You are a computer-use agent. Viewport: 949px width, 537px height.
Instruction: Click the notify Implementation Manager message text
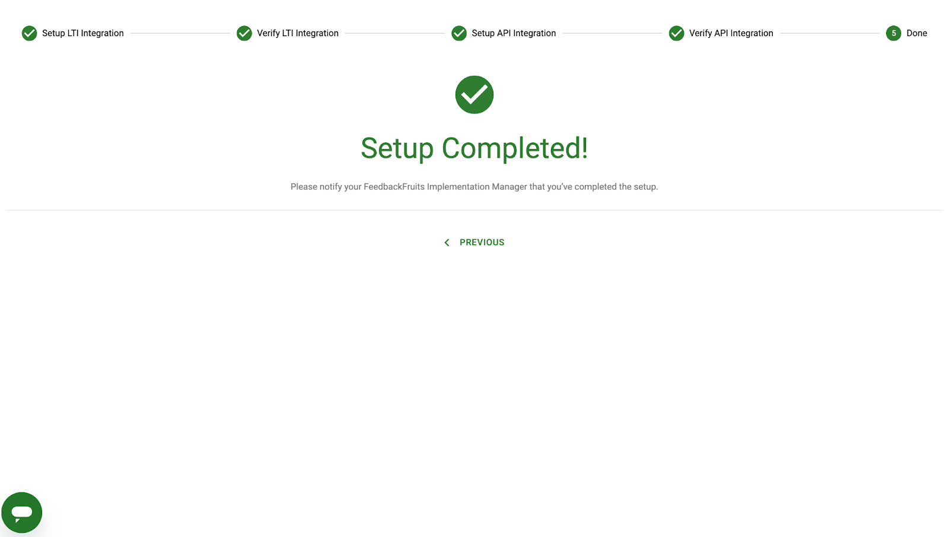click(x=474, y=186)
